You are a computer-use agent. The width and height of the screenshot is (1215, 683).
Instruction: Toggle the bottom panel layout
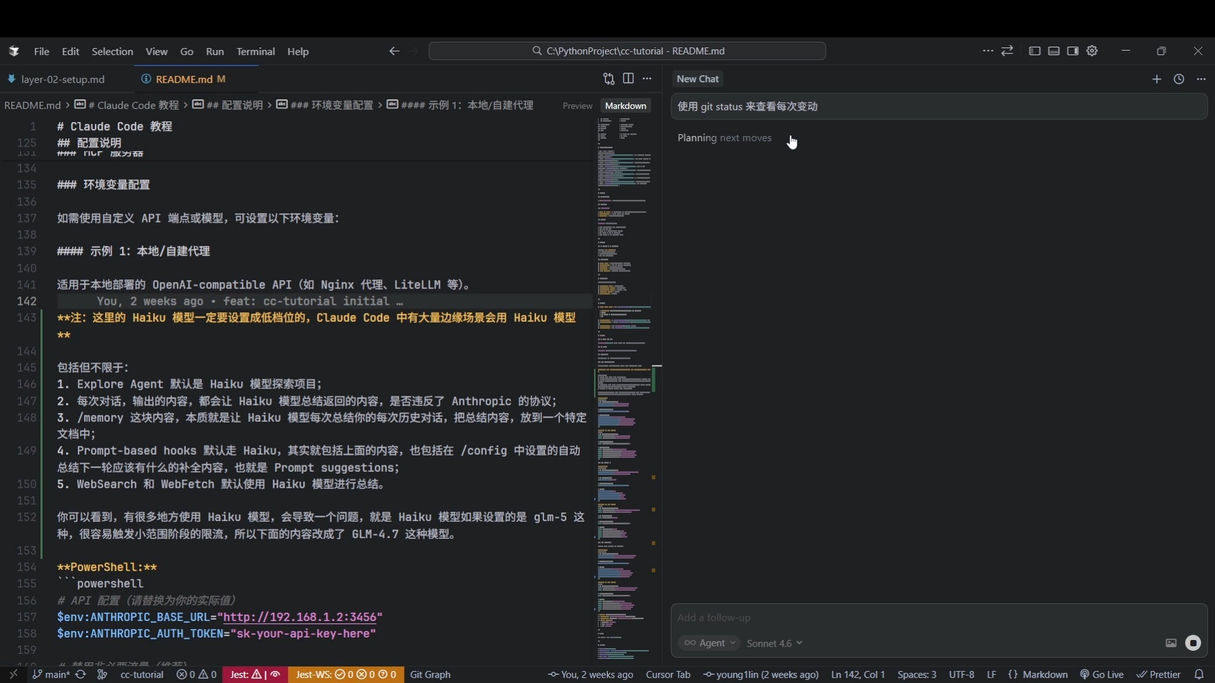(1054, 51)
